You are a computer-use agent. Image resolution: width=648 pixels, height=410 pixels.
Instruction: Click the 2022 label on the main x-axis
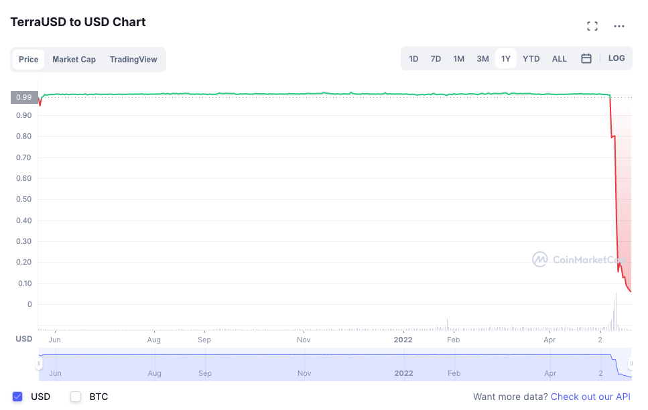point(403,340)
